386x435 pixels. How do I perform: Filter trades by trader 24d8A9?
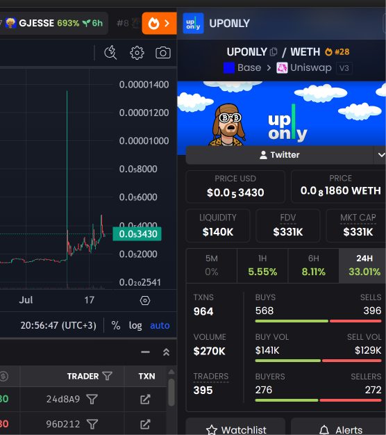pyautogui.click(x=92, y=400)
